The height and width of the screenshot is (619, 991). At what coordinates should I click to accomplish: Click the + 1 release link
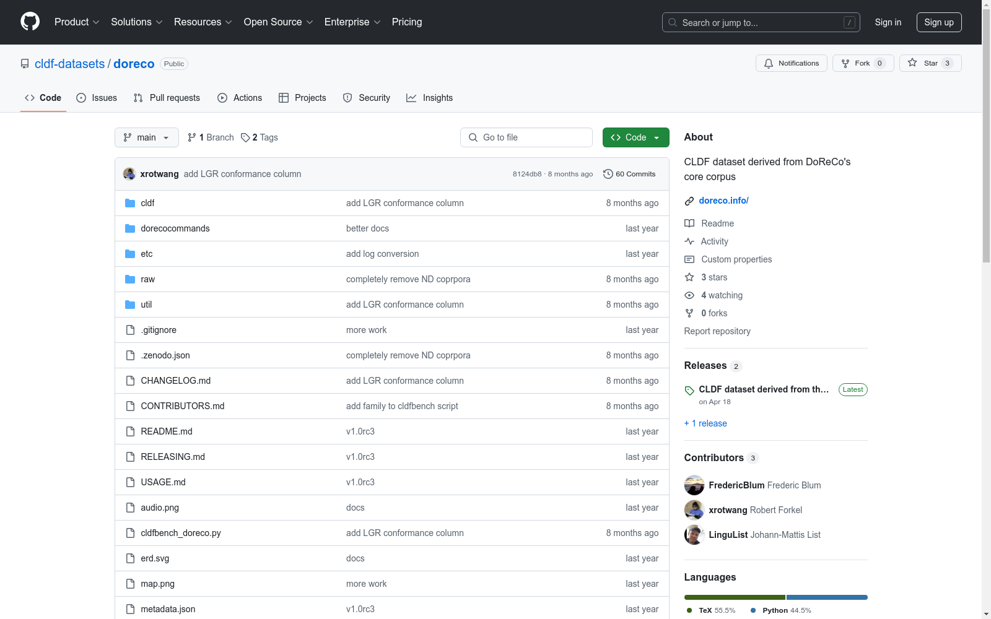[705, 423]
